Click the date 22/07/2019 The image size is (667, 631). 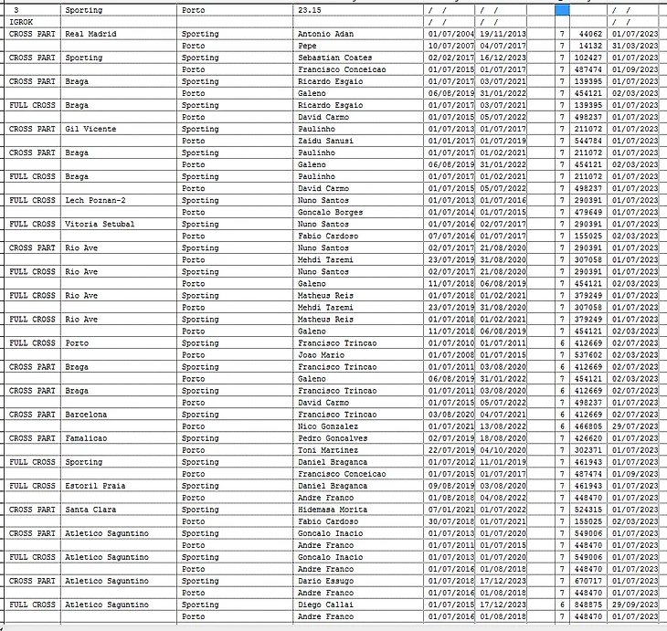point(450,451)
